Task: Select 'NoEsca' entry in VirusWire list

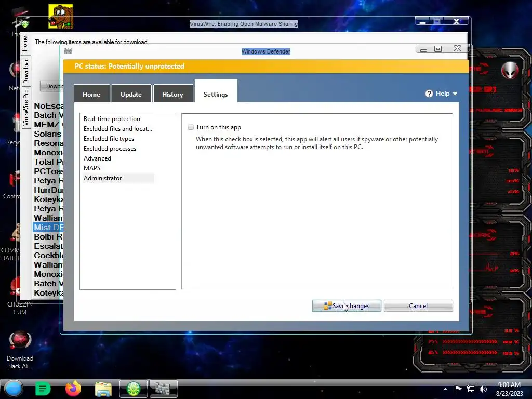Action: click(48, 106)
